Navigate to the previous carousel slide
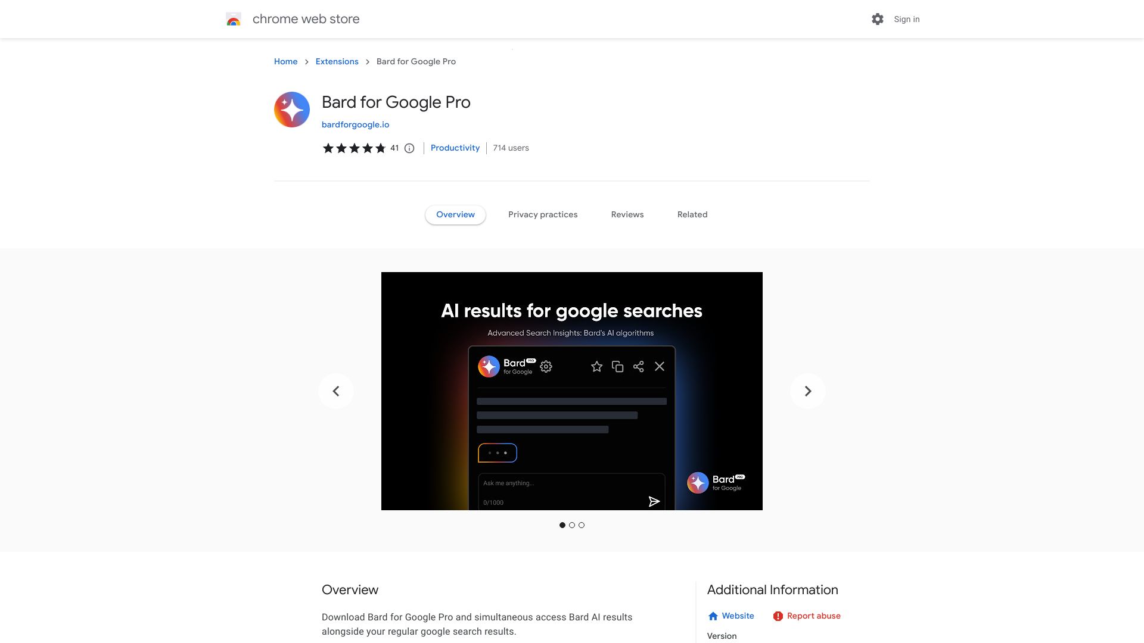Screen dimensions: 1144x643 [335, 391]
